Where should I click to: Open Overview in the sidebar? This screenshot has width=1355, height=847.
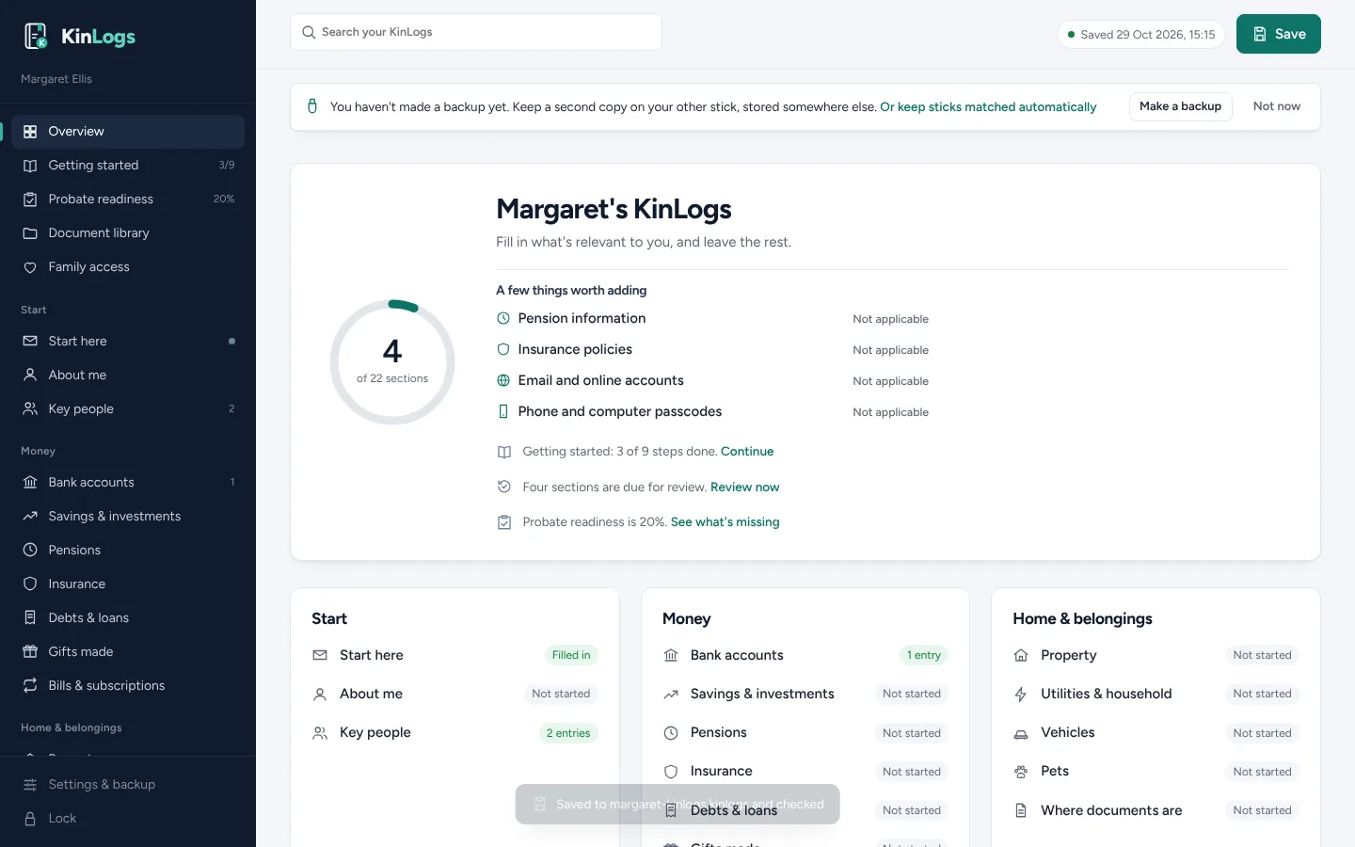coord(128,132)
